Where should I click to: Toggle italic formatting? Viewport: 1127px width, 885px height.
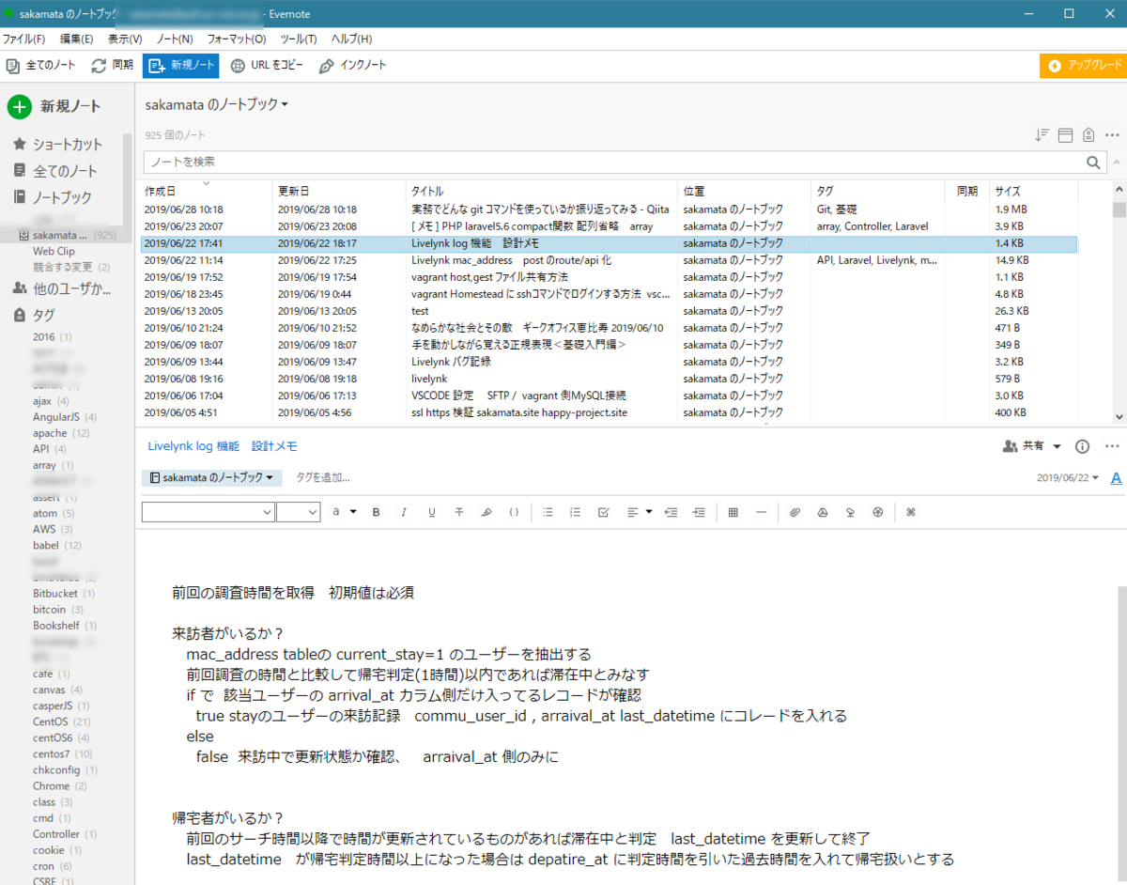click(404, 512)
